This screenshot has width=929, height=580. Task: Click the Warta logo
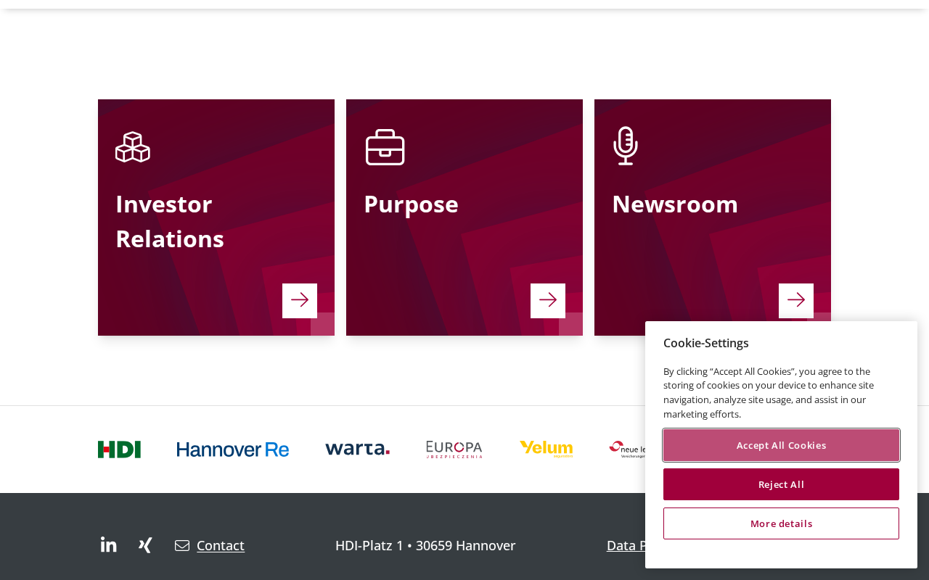point(357,449)
